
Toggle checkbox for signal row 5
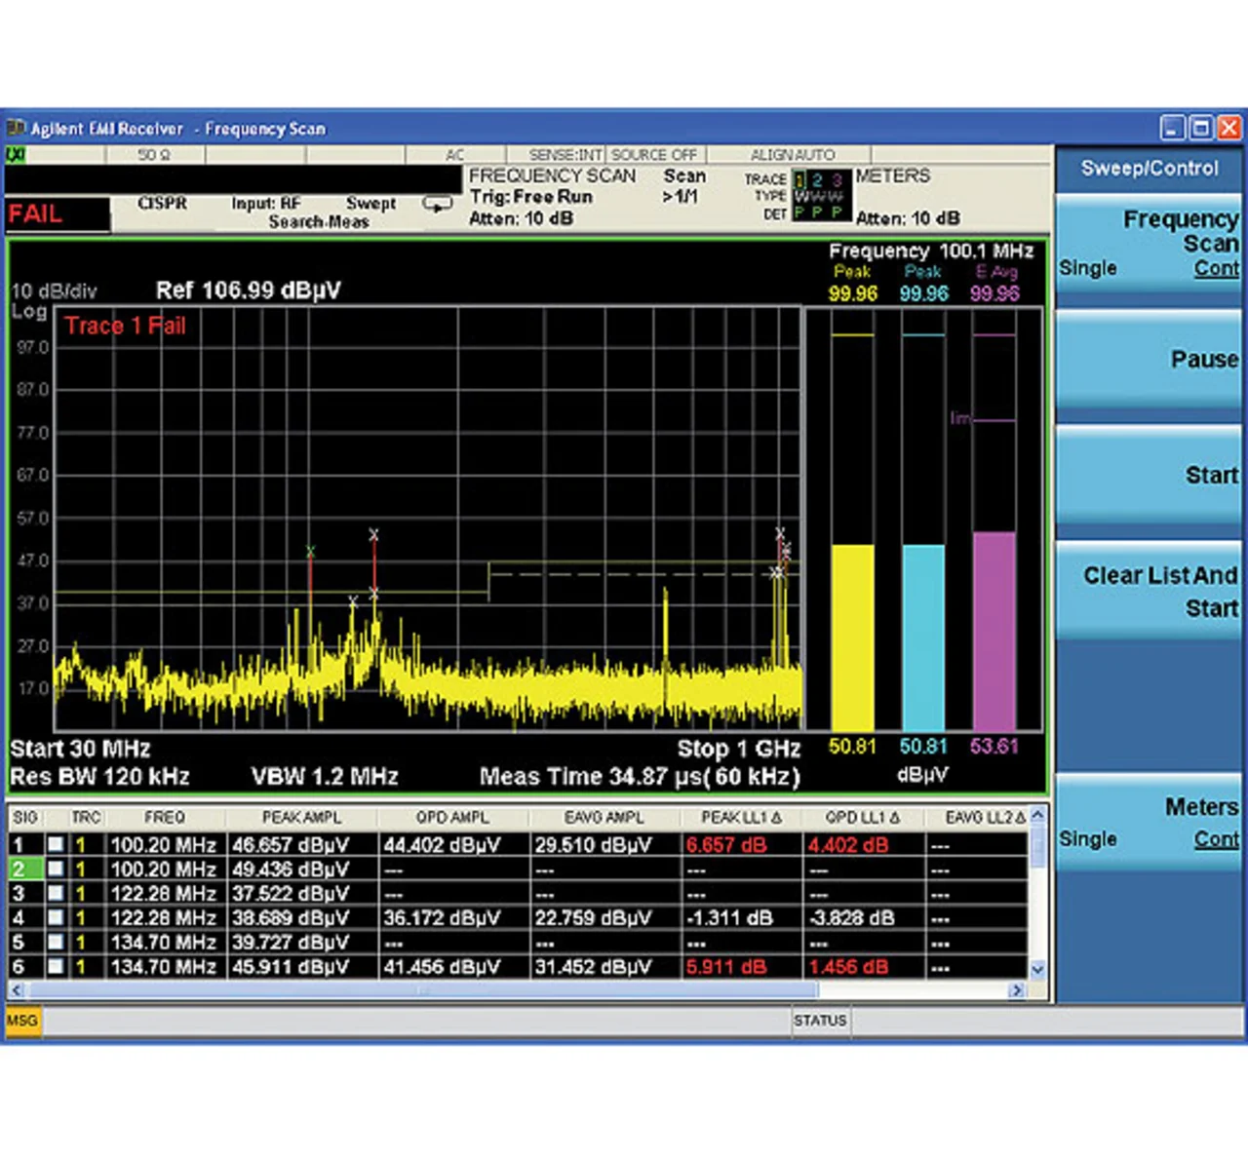(x=56, y=942)
